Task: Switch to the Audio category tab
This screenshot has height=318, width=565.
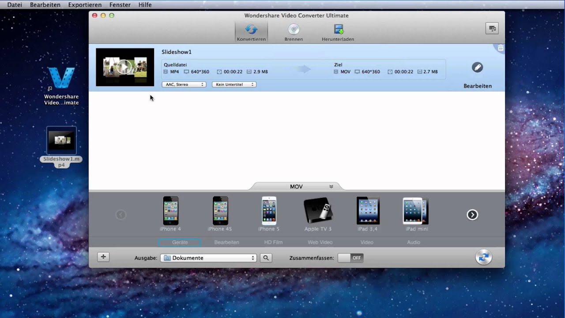Action: pos(414,242)
